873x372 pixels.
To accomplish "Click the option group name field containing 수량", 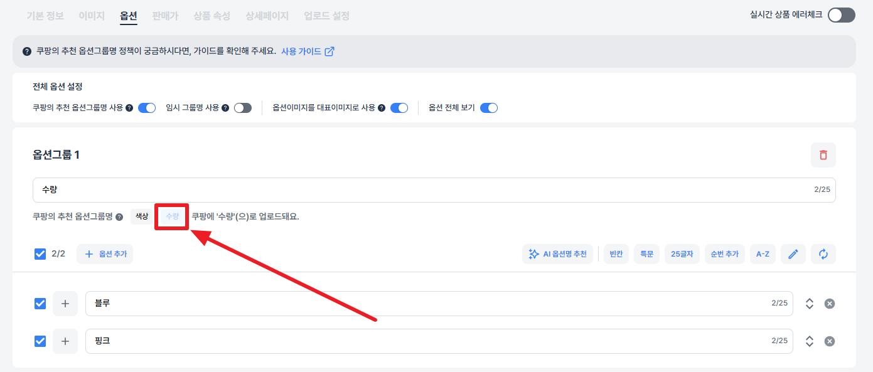I will pos(434,189).
